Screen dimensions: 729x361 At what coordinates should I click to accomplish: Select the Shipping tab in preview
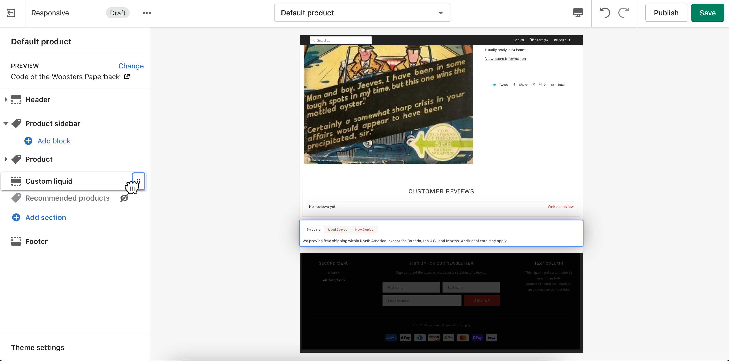pos(313,229)
